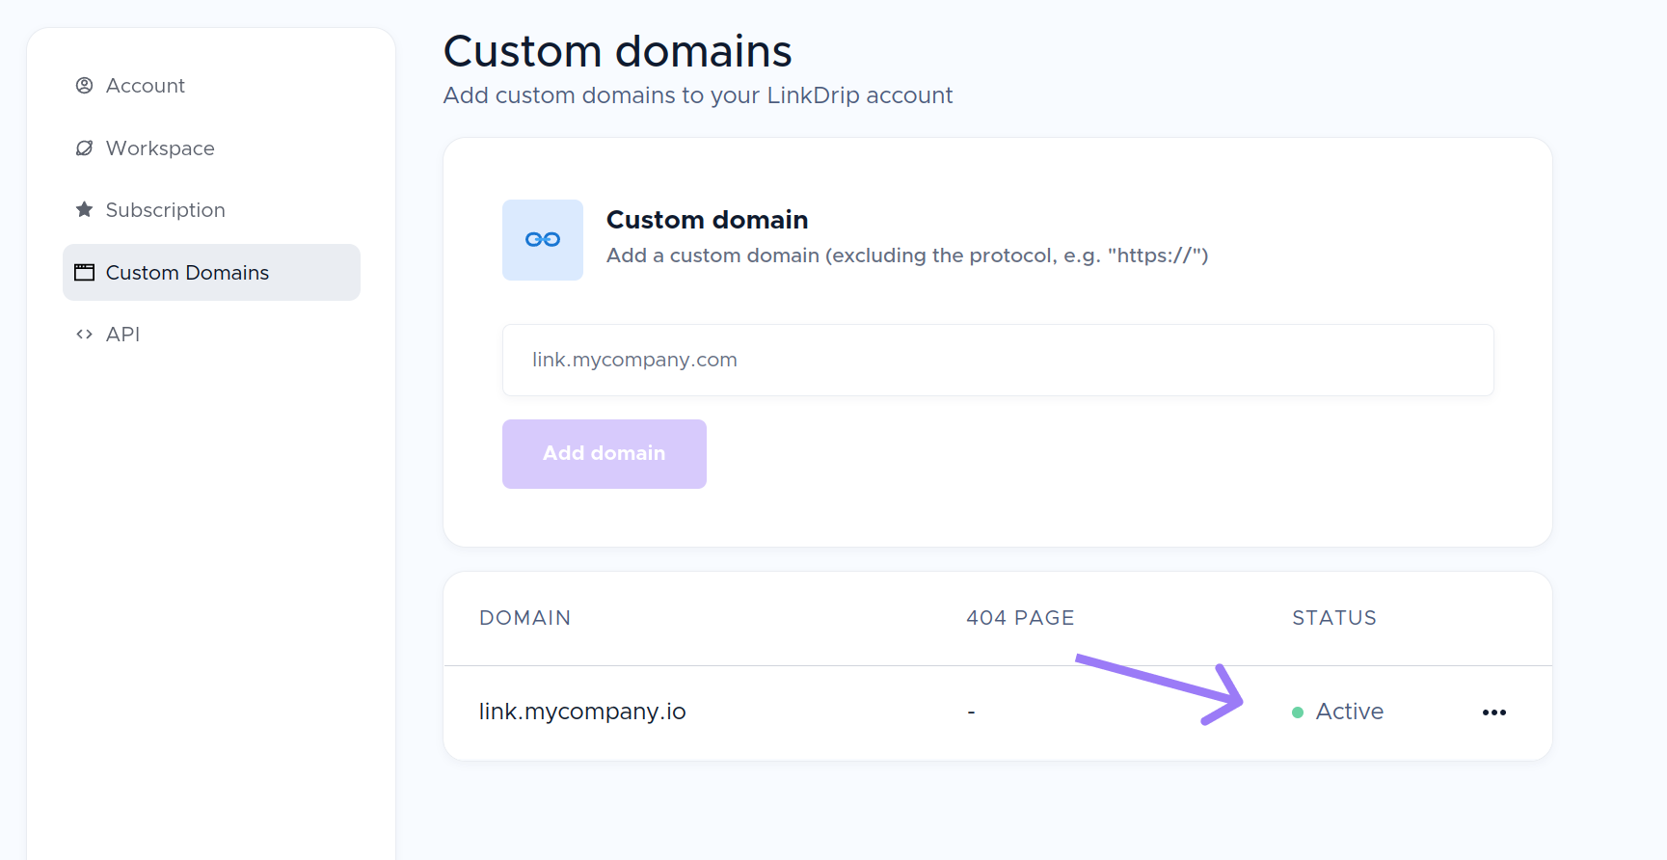1667x860 pixels.
Task: Go to the Account settings label
Action: click(146, 86)
